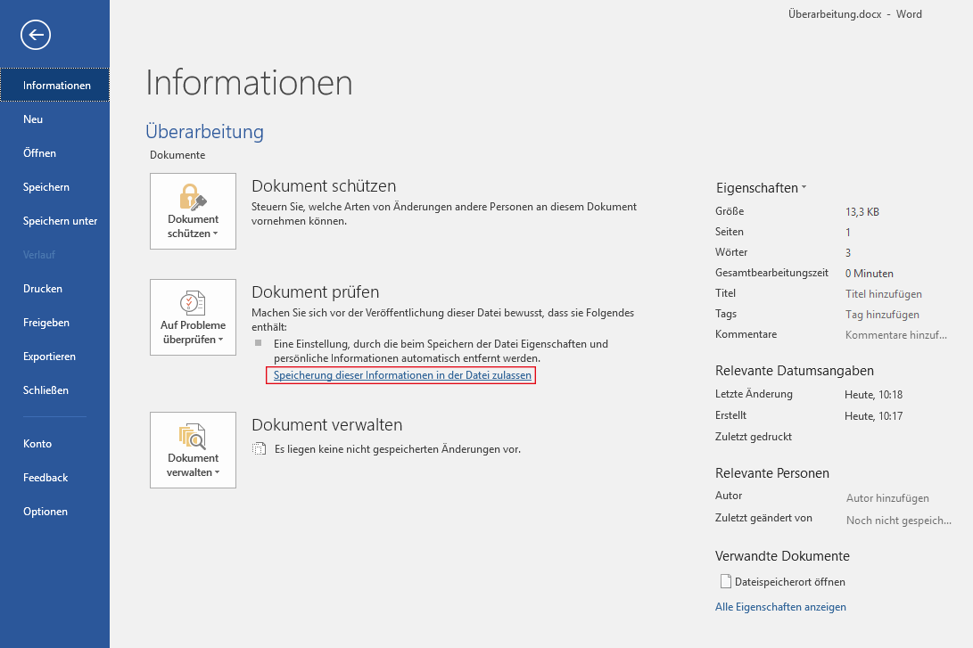This screenshot has height=648, width=973.
Task: Open Speichern unter in the sidebar
Action: [x=55, y=221]
